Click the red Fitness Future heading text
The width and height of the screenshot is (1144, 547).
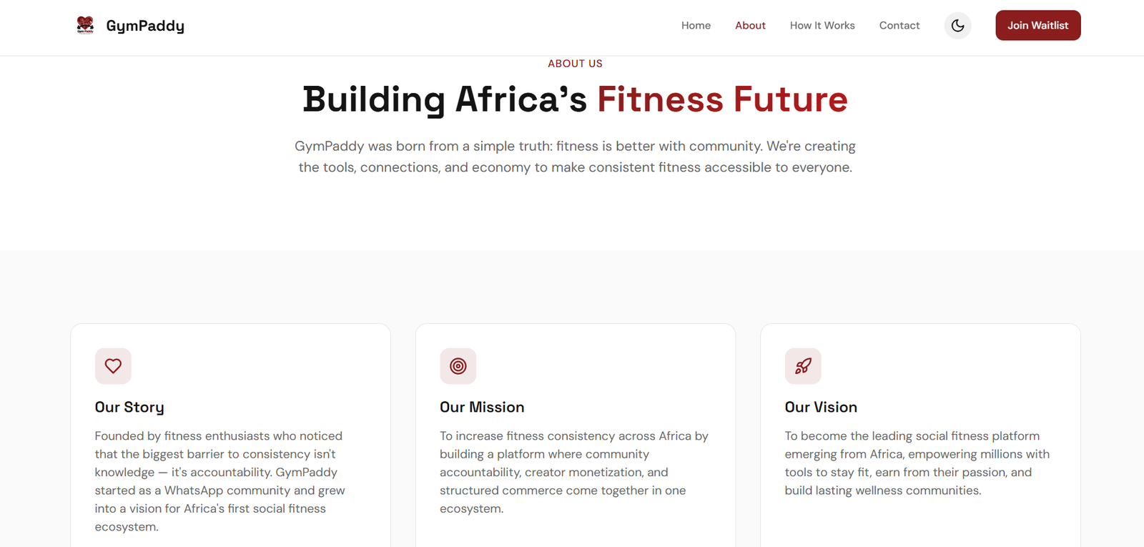(722, 99)
